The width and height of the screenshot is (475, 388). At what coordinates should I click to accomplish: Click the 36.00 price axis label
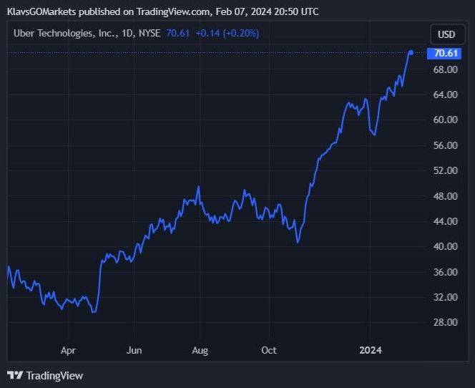pos(445,272)
